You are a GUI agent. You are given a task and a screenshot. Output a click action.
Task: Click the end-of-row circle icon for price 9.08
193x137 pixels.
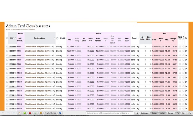click(186, 108)
